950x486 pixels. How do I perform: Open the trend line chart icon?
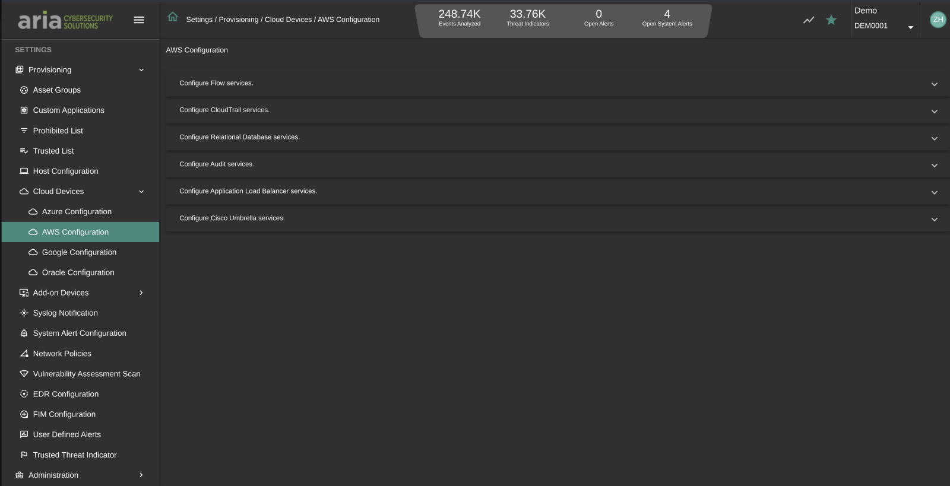coord(809,20)
